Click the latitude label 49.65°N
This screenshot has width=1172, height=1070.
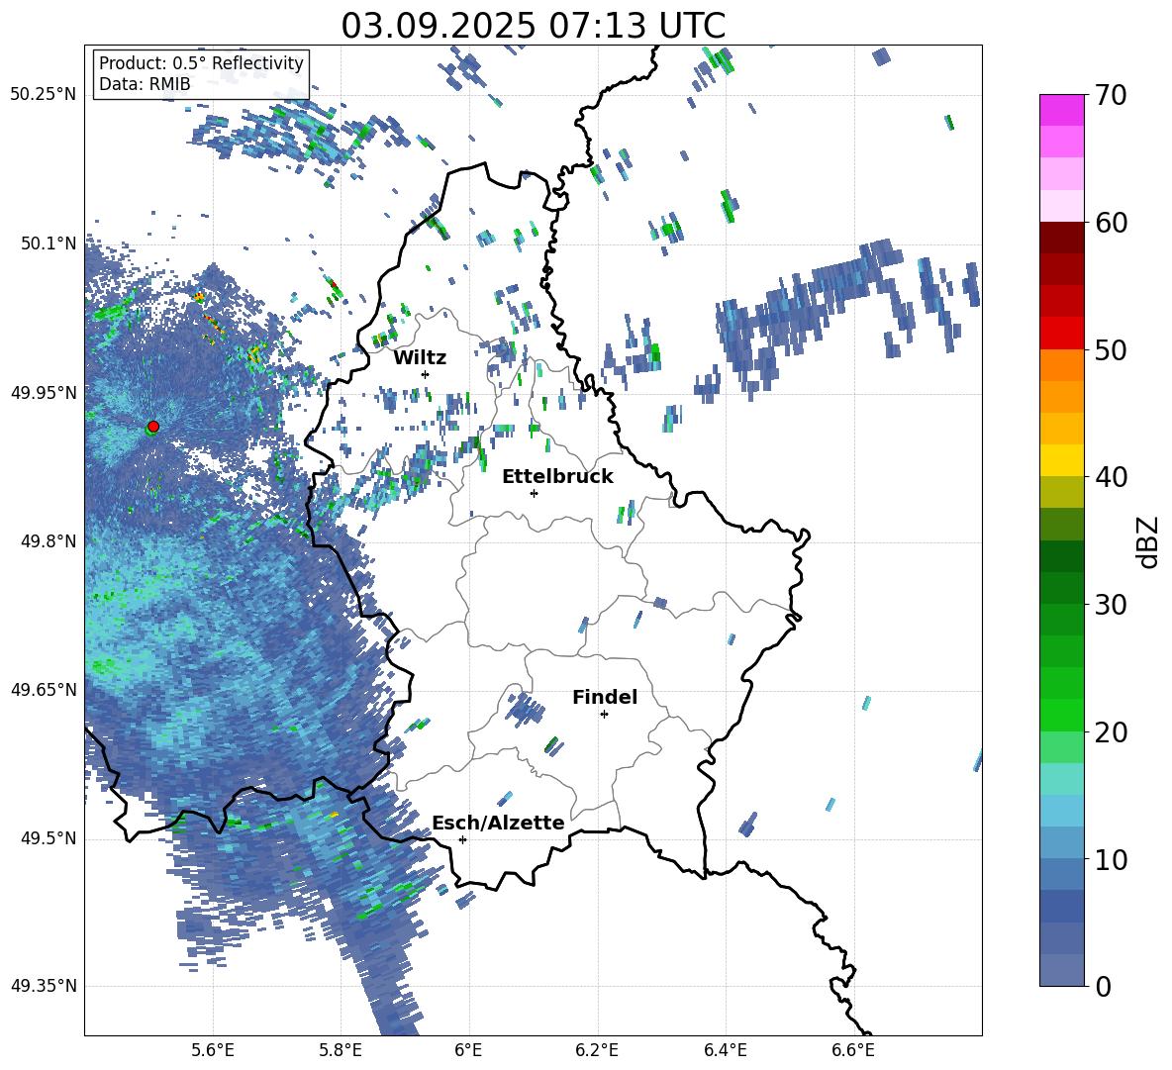click(x=44, y=689)
